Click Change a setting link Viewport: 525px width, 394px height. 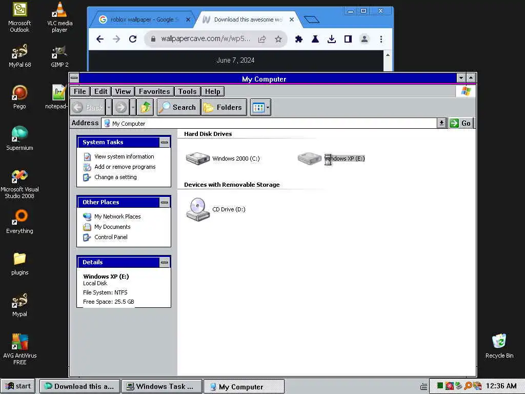tap(115, 177)
